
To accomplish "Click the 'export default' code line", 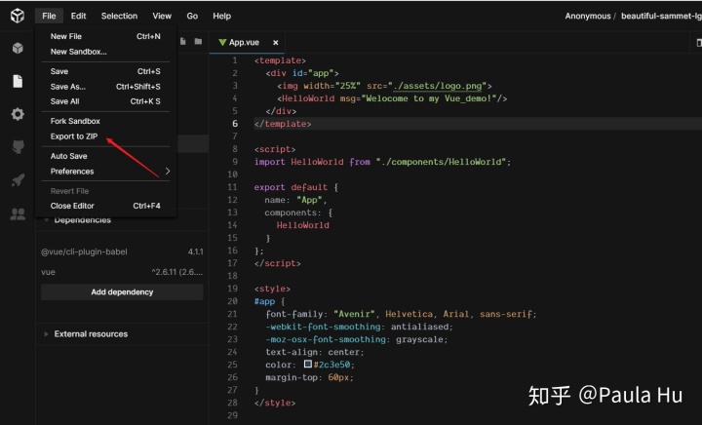I will (x=296, y=187).
